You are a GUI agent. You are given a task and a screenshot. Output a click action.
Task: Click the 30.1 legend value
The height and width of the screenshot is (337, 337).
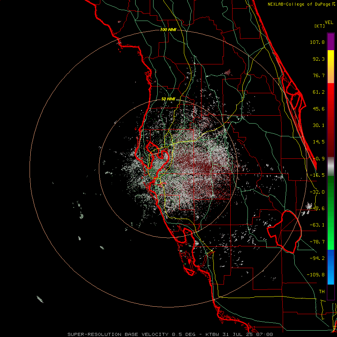pos(319,125)
